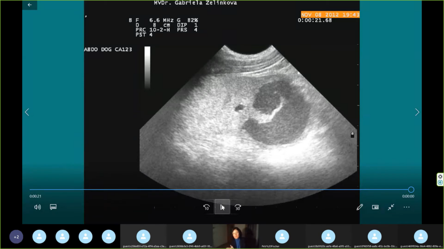Skip back 10 seconds

206,207
